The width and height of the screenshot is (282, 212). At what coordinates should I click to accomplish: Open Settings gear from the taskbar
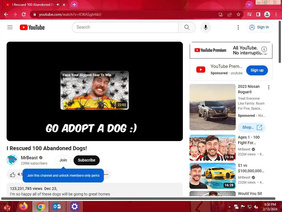tap(74, 206)
